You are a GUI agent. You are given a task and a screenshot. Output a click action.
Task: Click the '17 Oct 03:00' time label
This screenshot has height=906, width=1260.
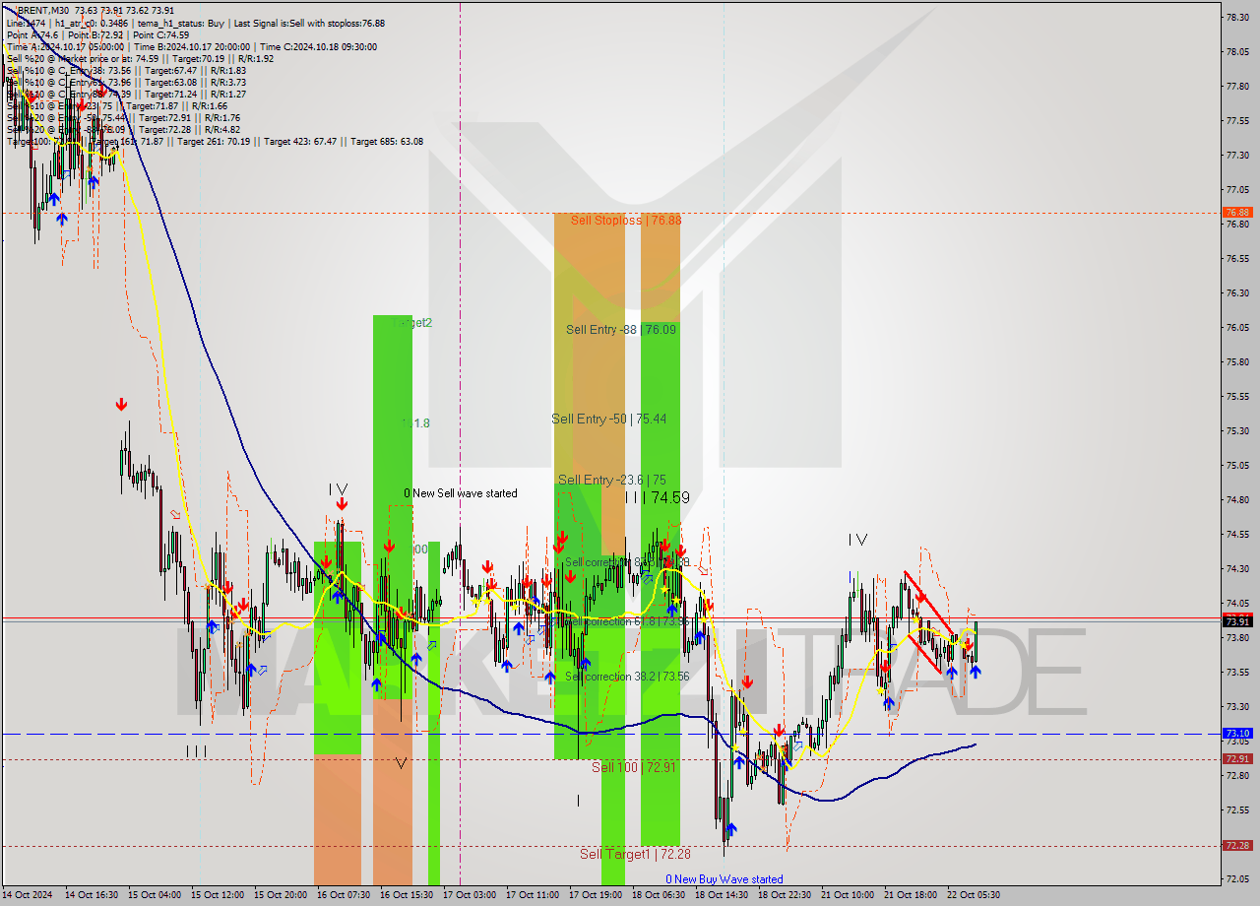click(x=470, y=895)
